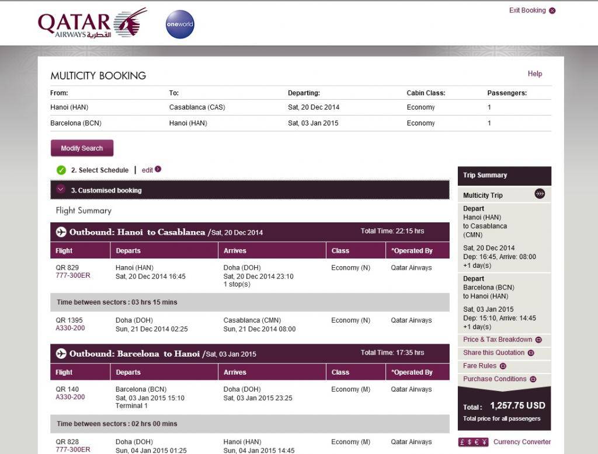Expand Purchase Conditions
Screen dimensions: 598x454
[x=495, y=379]
